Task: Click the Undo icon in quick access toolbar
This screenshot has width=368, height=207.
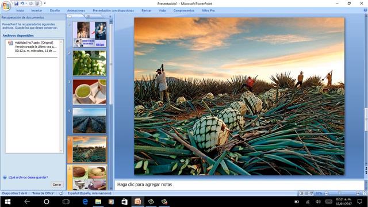Action: [22, 3]
